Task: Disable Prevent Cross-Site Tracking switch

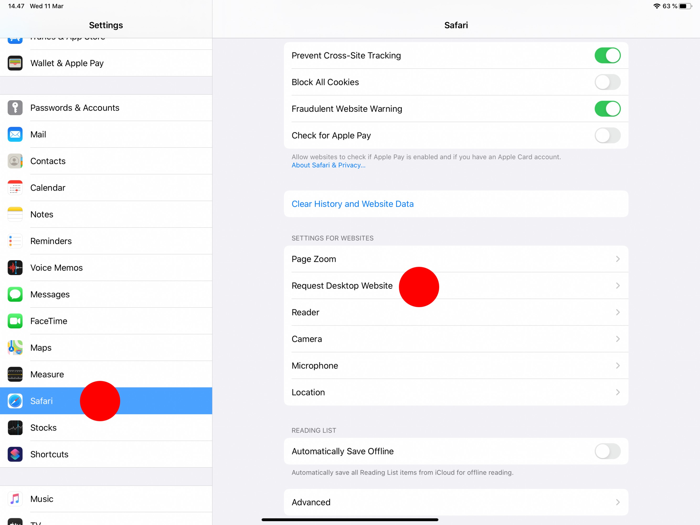Action: 607,55
